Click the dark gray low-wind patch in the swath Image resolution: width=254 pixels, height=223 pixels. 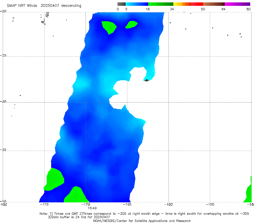coord(147,80)
